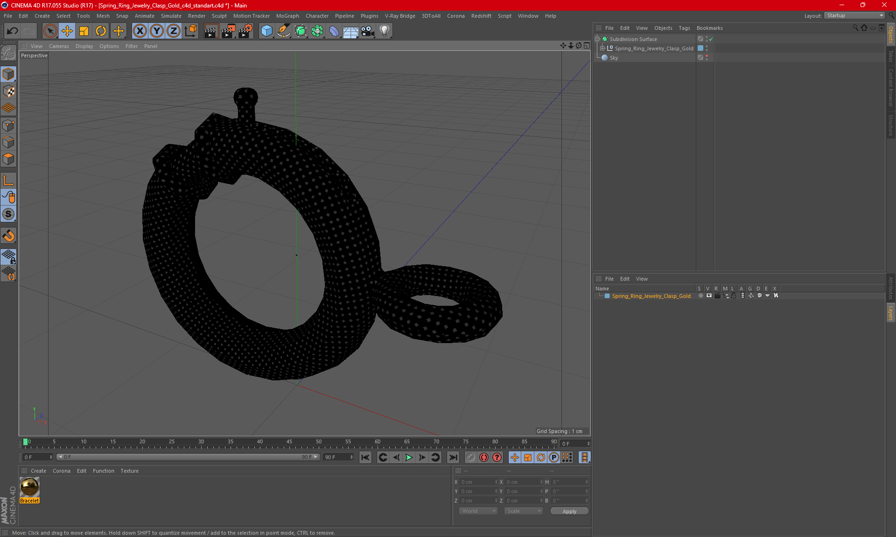Open the MoGraph menu
This screenshot has width=896, height=537.
(287, 16)
